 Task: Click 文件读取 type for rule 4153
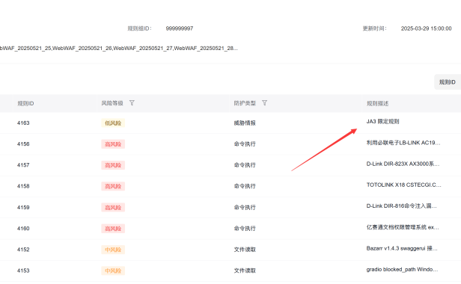245,271
